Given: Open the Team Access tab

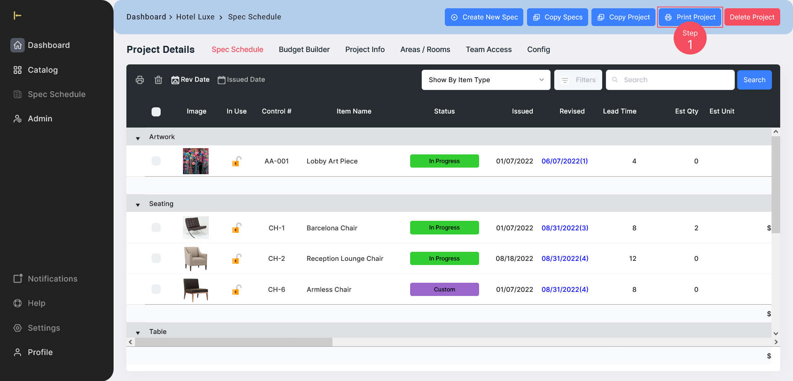Looking at the screenshot, I should point(489,50).
